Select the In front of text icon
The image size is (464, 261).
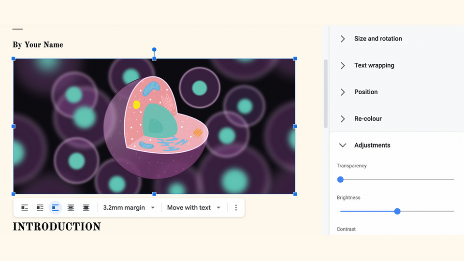[86, 208]
